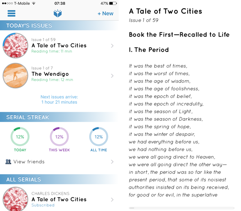Add a new serial with + New
The width and height of the screenshot is (241, 211).
click(x=105, y=14)
